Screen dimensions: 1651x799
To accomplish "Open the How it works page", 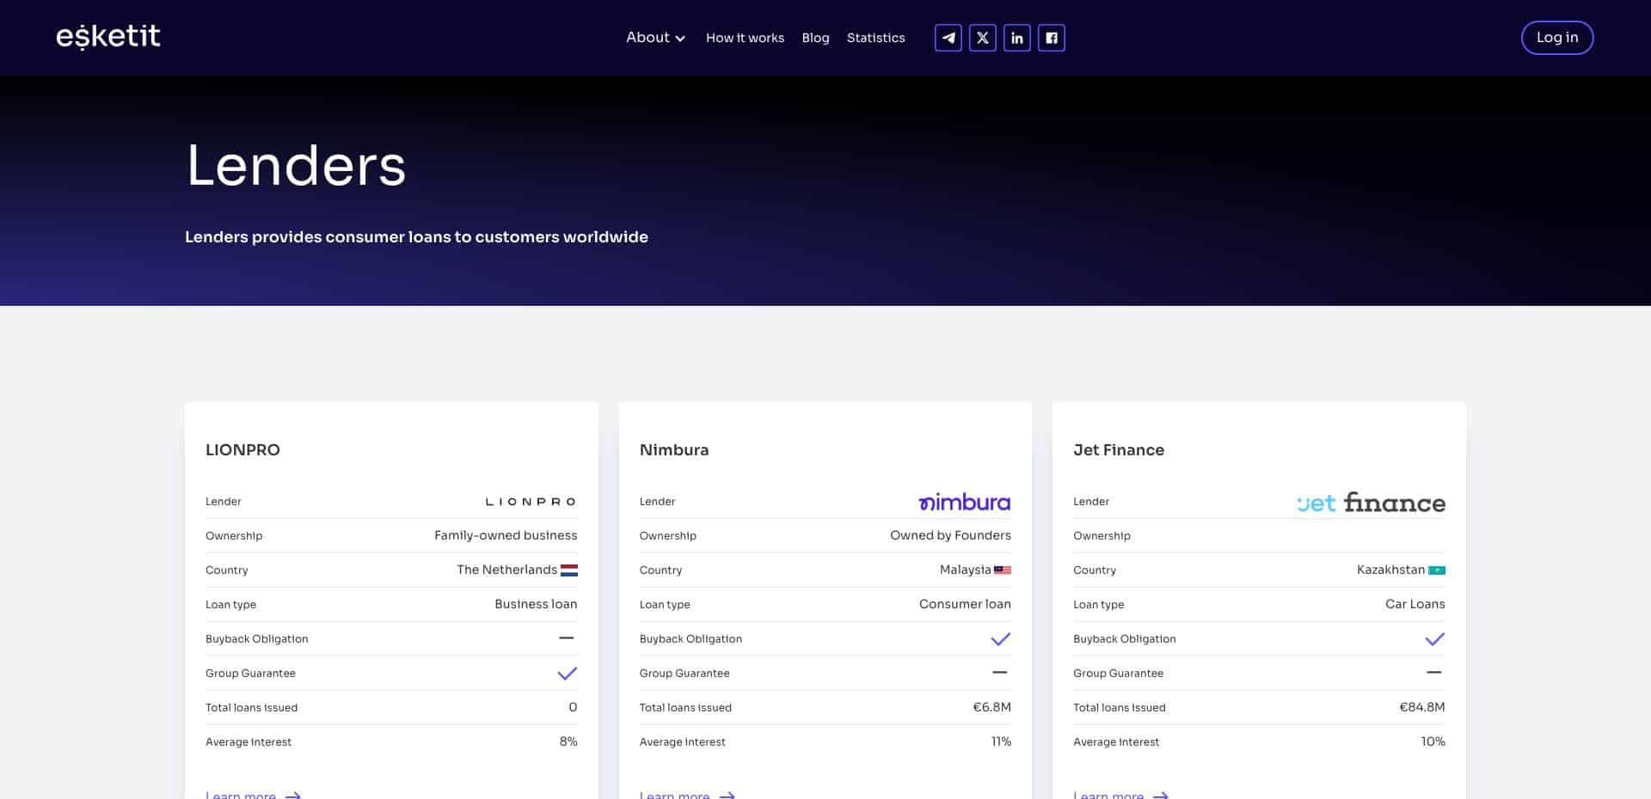I will [745, 38].
